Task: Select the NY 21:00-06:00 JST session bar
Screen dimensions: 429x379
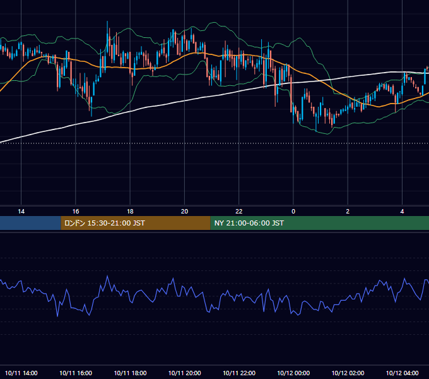Action: (320, 223)
